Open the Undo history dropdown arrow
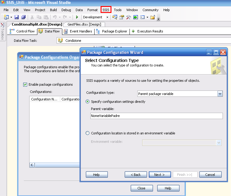The image size is (231, 196). pos(60,17)
